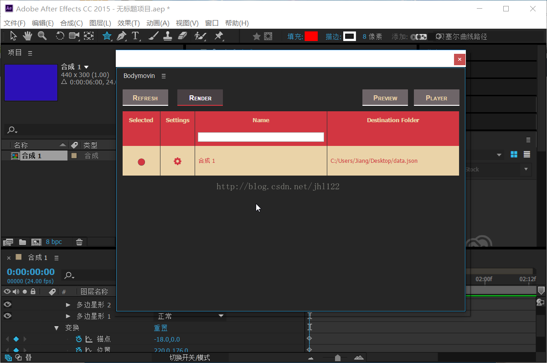
Task: Switch library panel to grid view
Action: [514, 155]
